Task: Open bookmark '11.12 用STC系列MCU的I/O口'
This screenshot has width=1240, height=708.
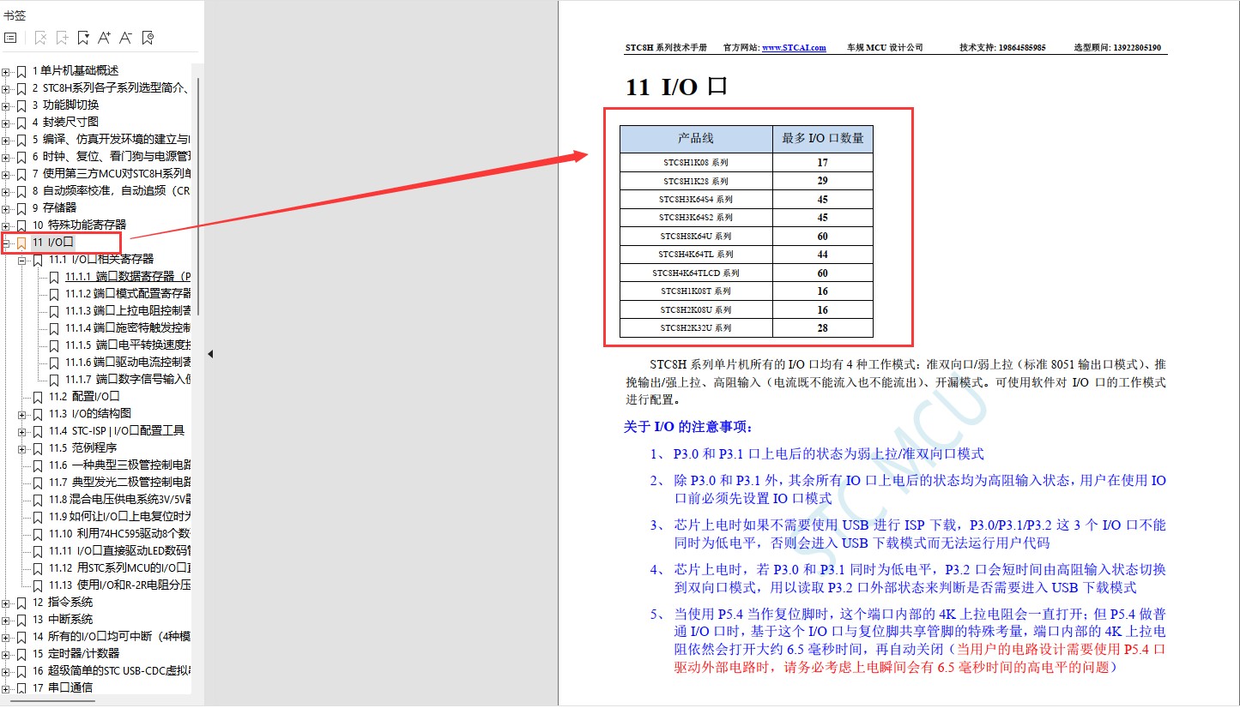Action: tap(119, 568)
